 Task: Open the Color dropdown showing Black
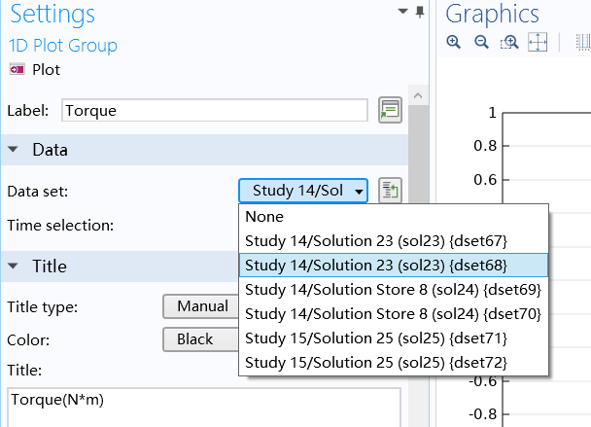(x=201, y=339)
